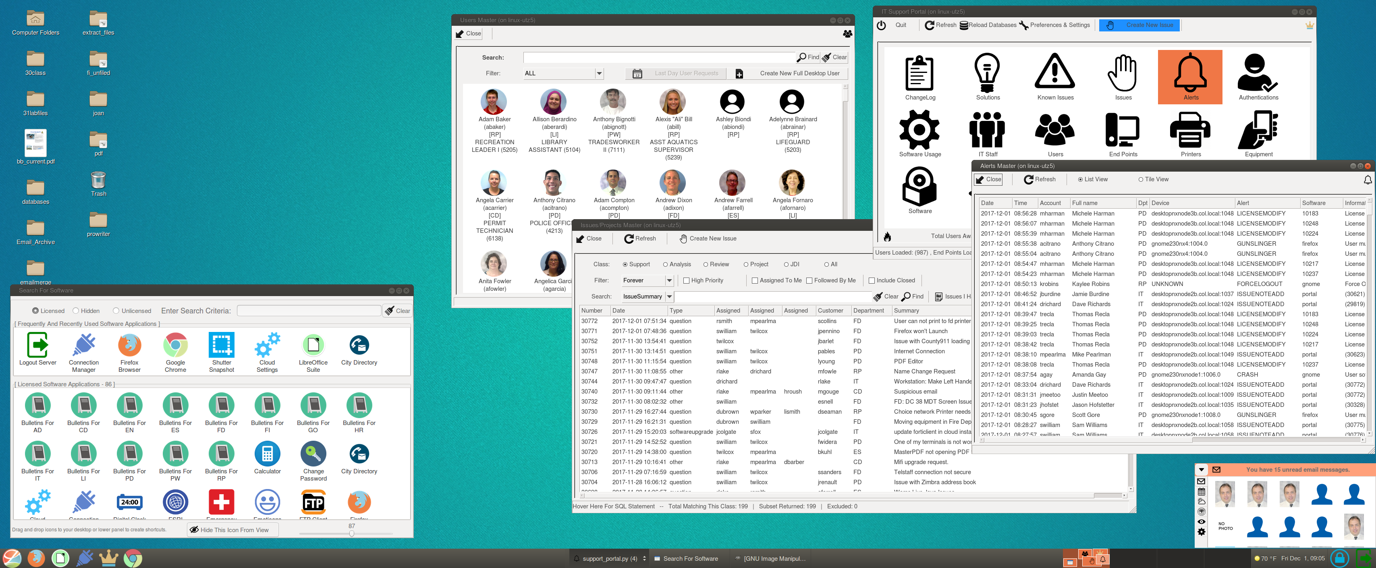Click the Users Master search field
Viewport: 1376px width, 568px height.
pos(659,57)
